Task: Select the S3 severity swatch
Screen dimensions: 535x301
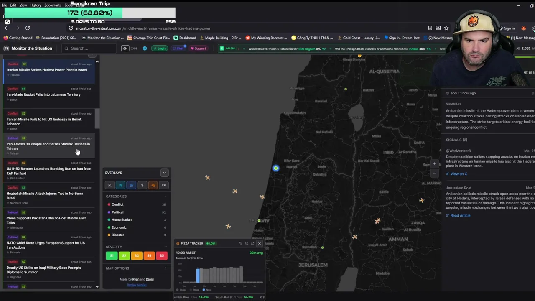Action: click(x=137, y=255)
